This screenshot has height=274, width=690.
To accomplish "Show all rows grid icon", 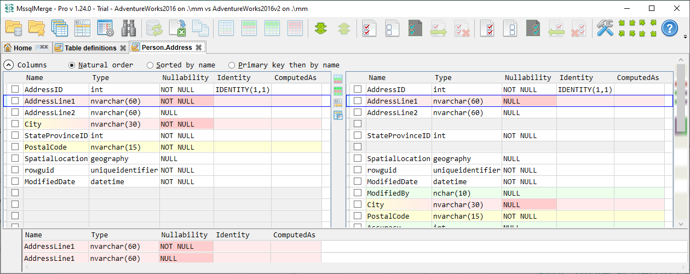I will tap(226, 28).
